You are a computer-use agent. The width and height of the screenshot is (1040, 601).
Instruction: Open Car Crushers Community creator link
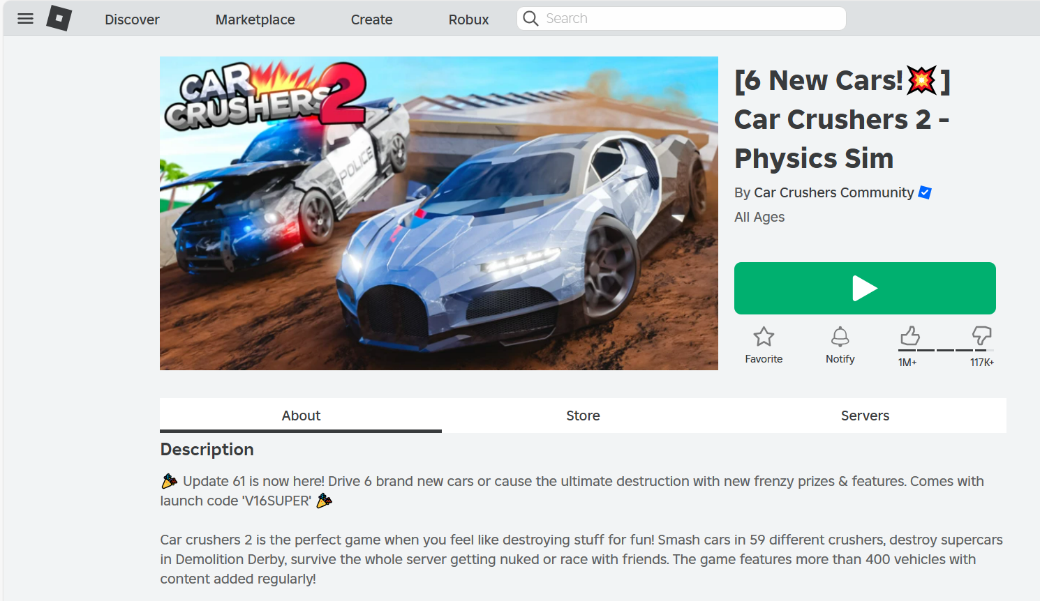tap(834, 192)
